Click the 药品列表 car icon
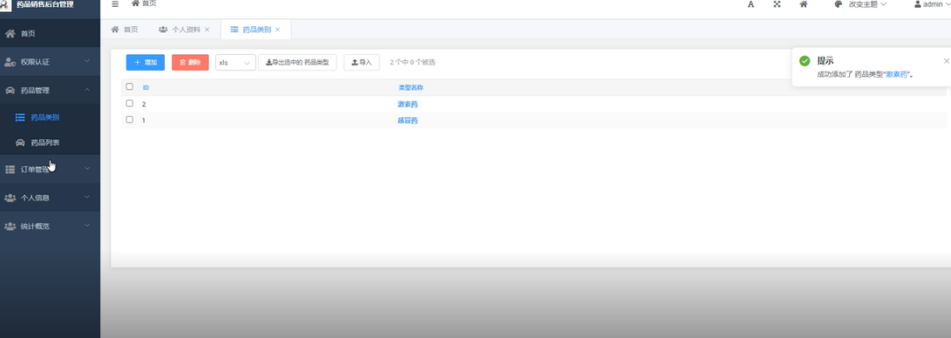 point(20,143)
